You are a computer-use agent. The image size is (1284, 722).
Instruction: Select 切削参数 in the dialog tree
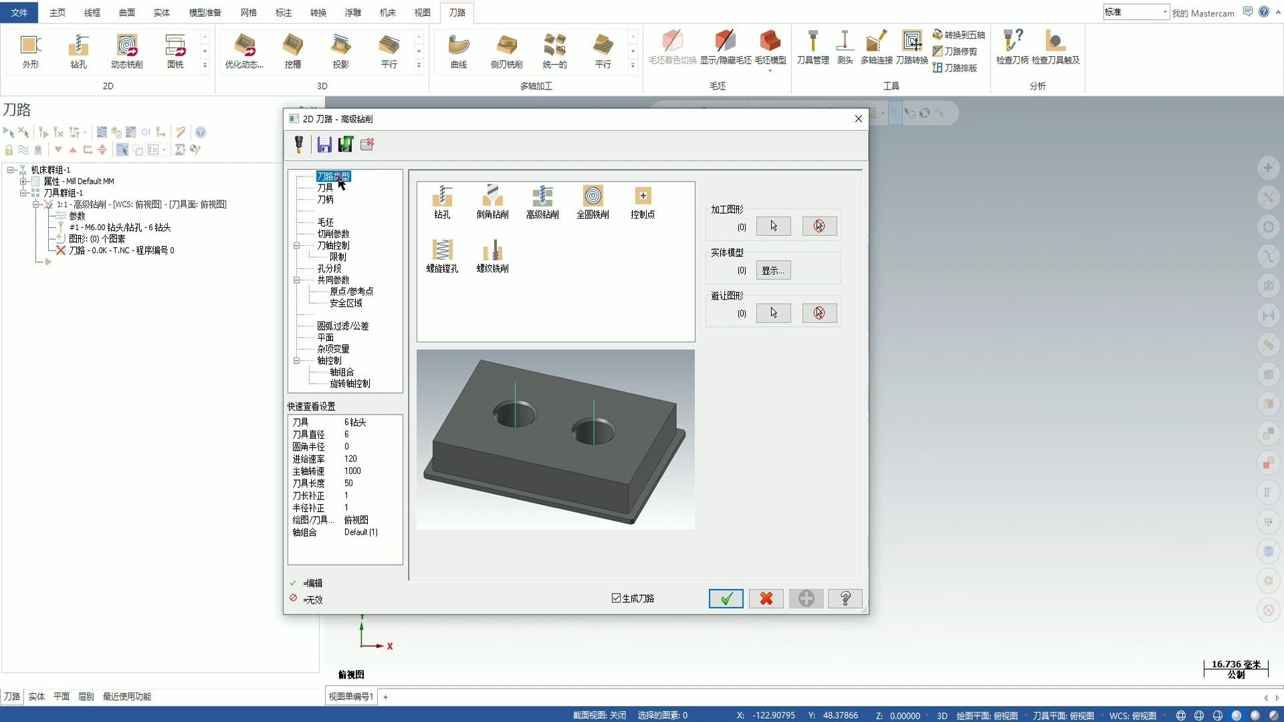[333, 234]
